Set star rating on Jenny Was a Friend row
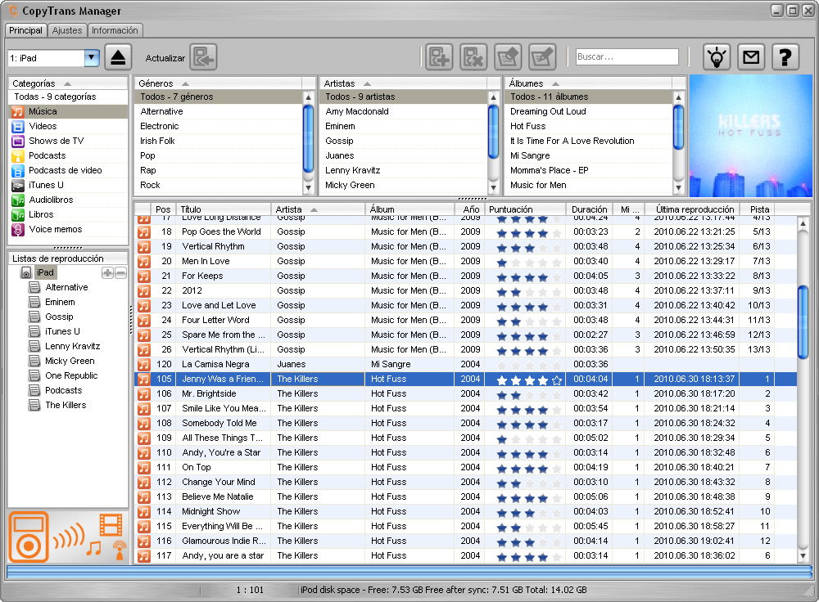 528,380
